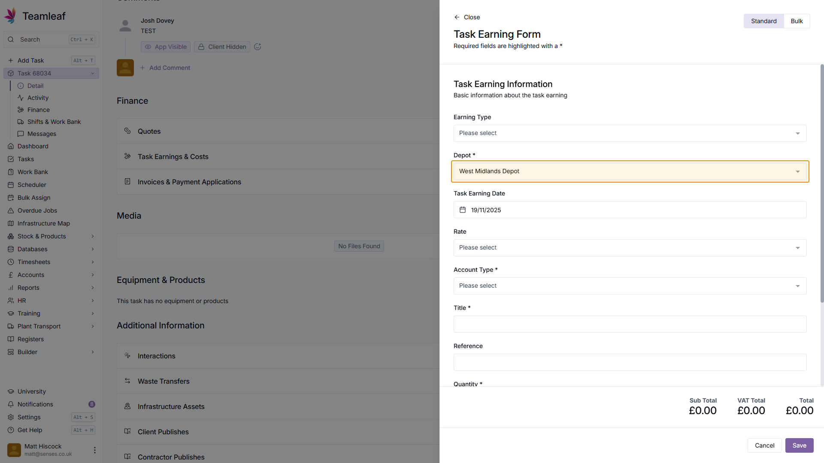The height and width of the screenshot is (463, 824).
Task: Go to Dashboard in sidebar
Action: coord(33,146)
